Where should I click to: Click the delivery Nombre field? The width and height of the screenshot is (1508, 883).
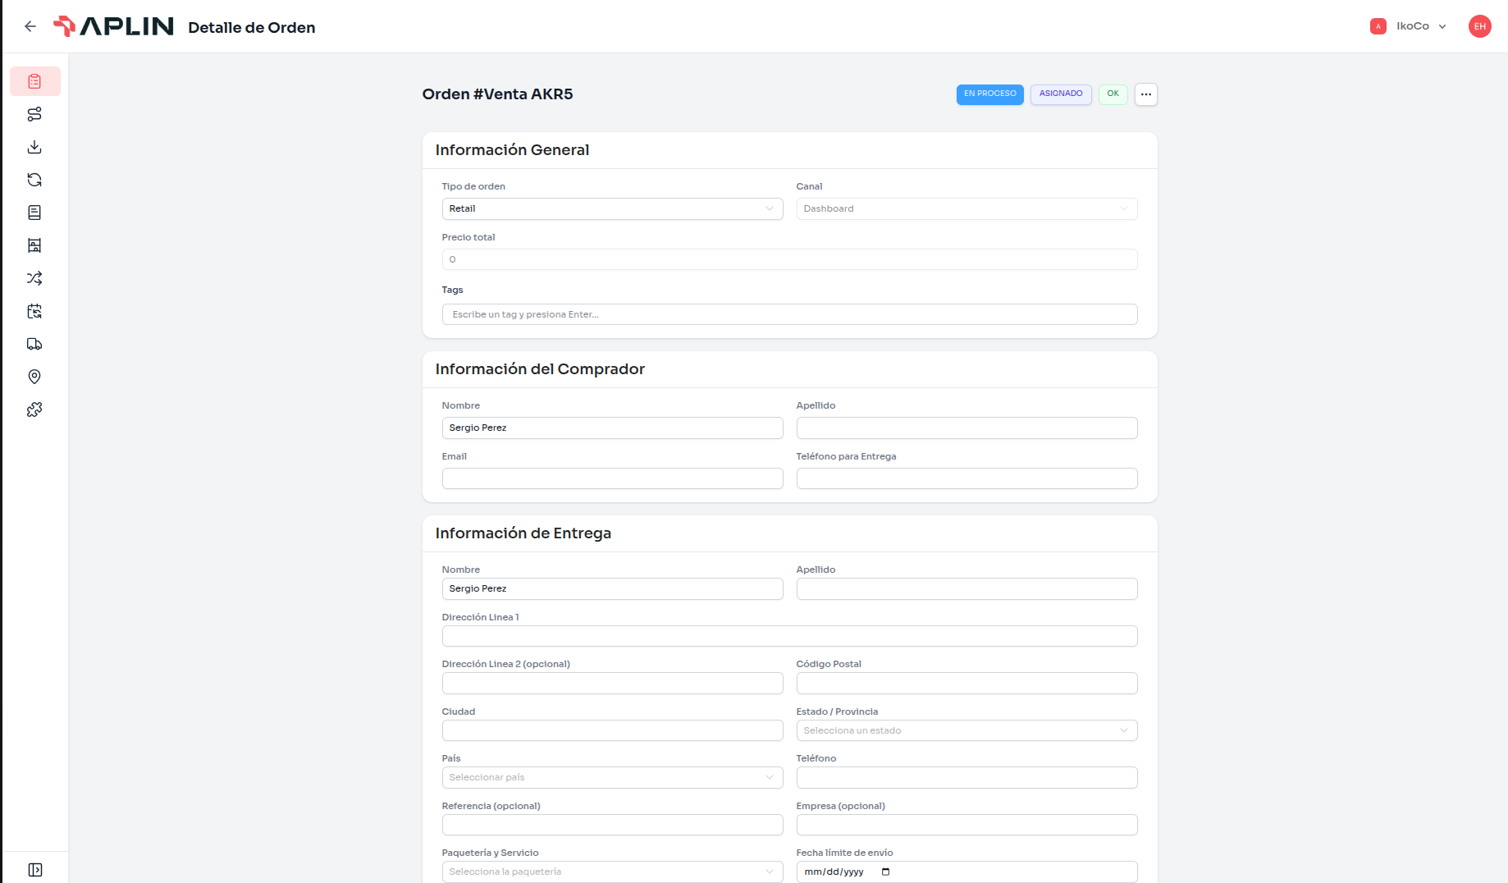pos(613,588)
